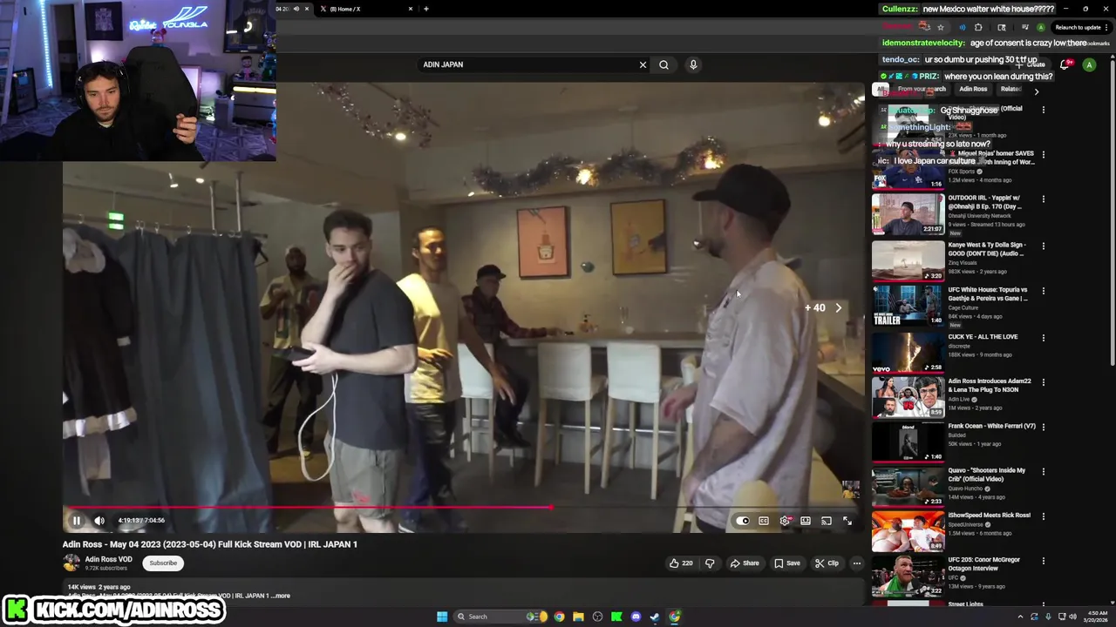Open Chrome profile avatar in toolbar

1040,27
